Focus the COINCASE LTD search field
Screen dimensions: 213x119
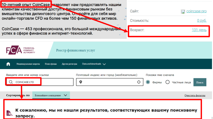pyautogui.click(x=40, y=82)
